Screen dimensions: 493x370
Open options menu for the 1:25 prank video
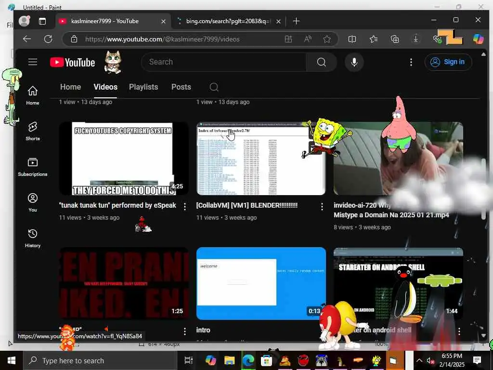click(x=185, y=331)
